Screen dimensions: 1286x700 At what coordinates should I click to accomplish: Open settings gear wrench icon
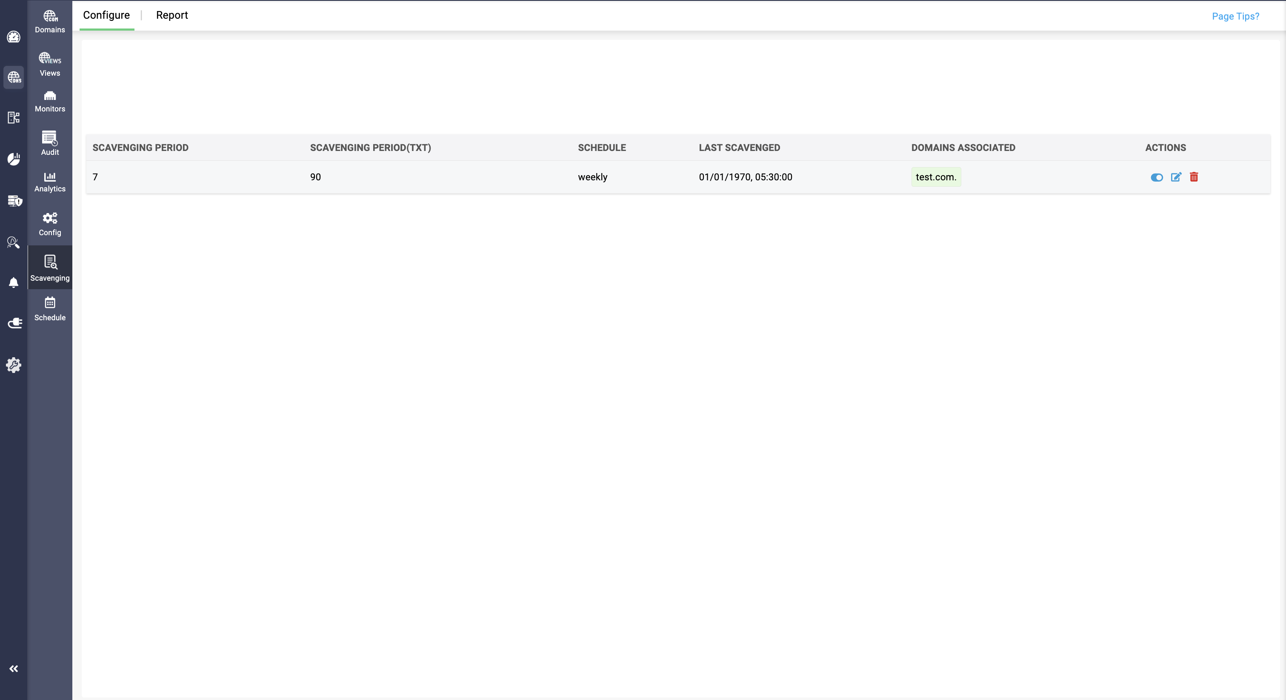(14, 365)
